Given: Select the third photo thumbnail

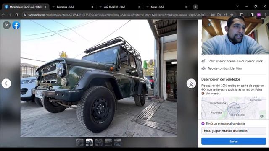Looking at the screenshot, I should tap(99, 142).
